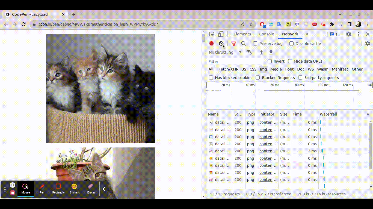The height and width of the screenshot is (209, 373).
Task: Pause the screen recording
Action: tap(12, 185)
